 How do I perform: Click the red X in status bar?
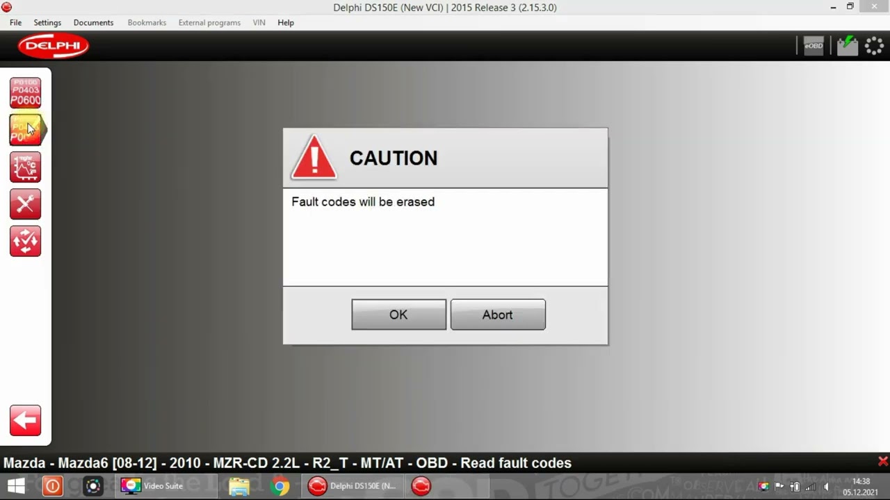[883, 462]
